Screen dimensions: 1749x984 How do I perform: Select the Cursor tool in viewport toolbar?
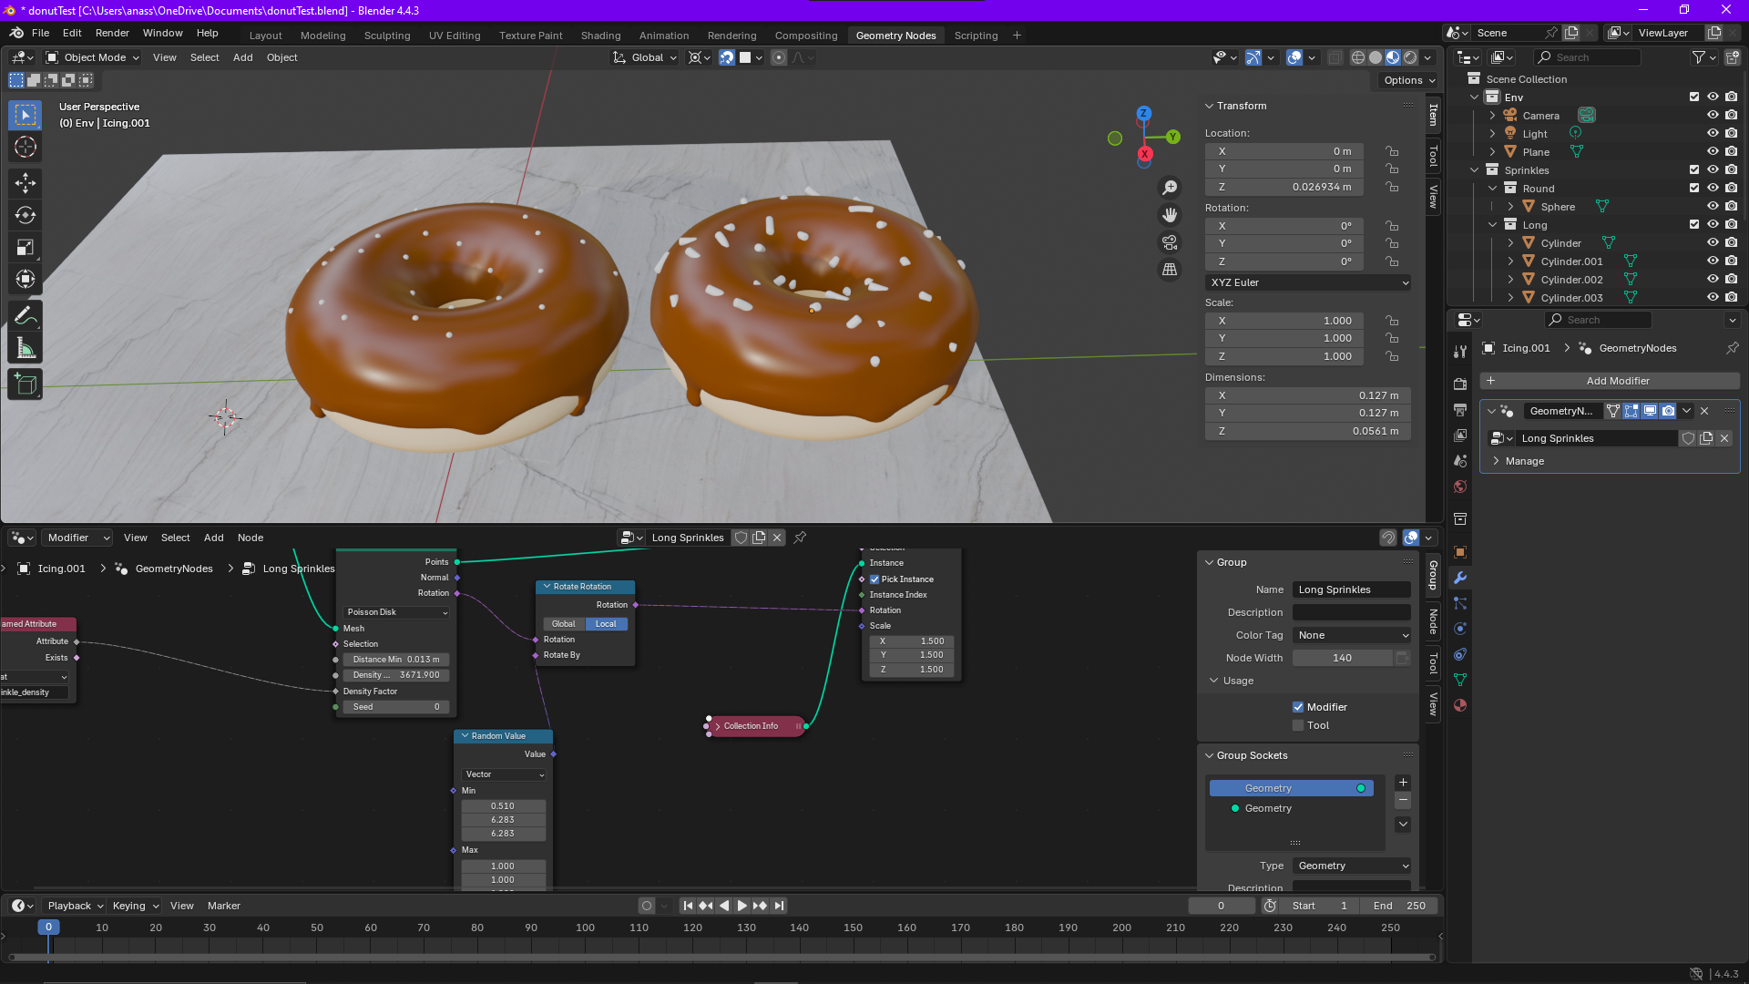click(x=26, y=148)
